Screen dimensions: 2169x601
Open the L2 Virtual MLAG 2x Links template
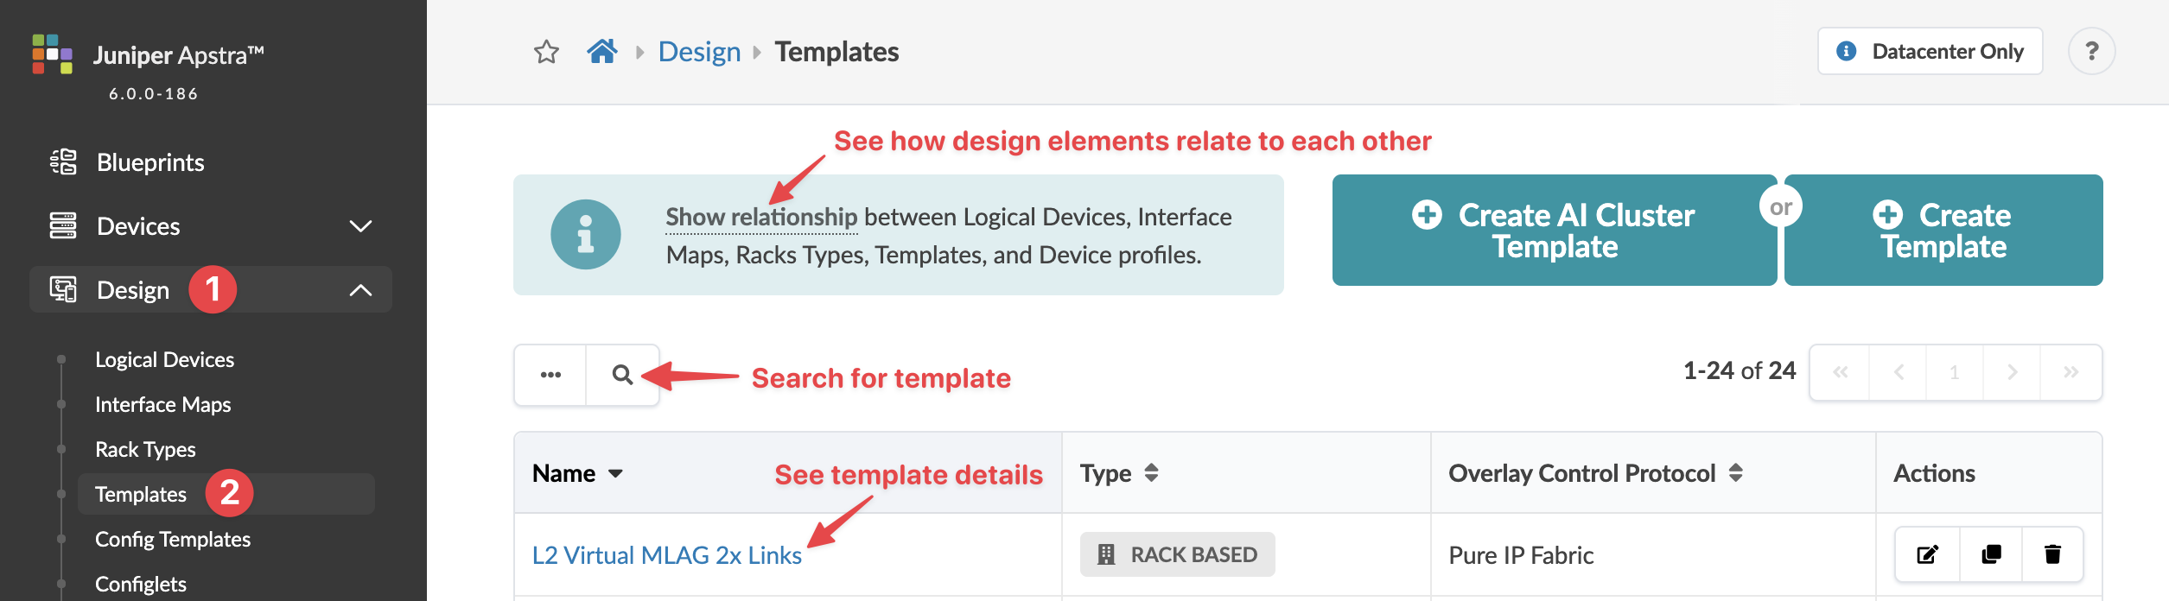pos(666,555)
